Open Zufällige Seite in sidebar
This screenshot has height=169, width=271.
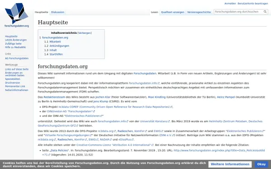pyautogui.click(x=13, y=44)
